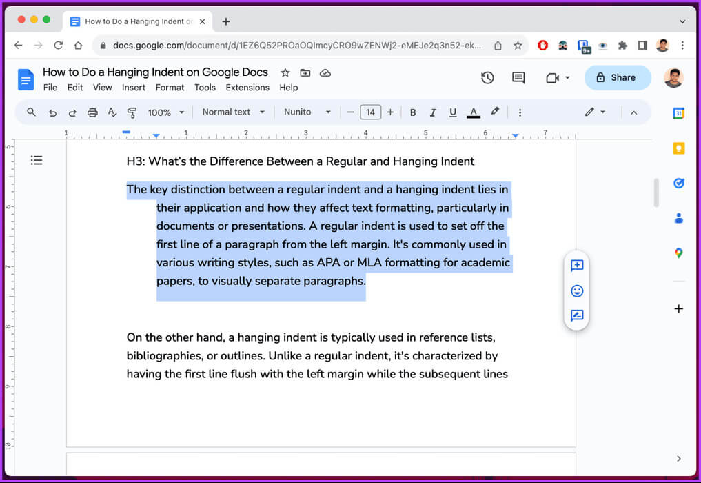Expand the Normal text style dropdown
Image resolution: width=701 pixels, height=483 pixels.
pyautogui.click(x=233, y=112)
